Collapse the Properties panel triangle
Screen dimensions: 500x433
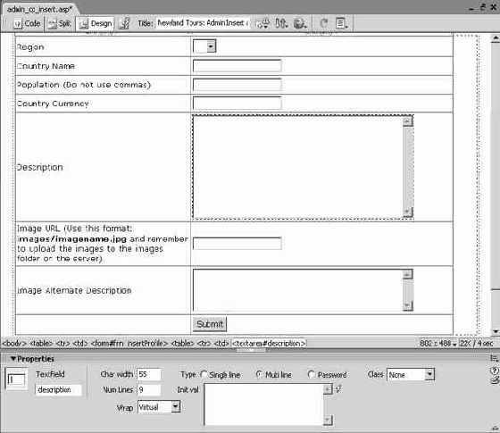point(13,358)
